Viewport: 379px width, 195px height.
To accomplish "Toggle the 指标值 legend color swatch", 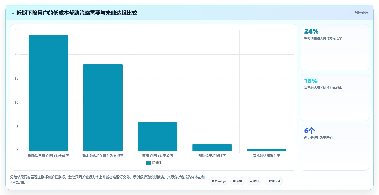I will click(x=148, y=163).
